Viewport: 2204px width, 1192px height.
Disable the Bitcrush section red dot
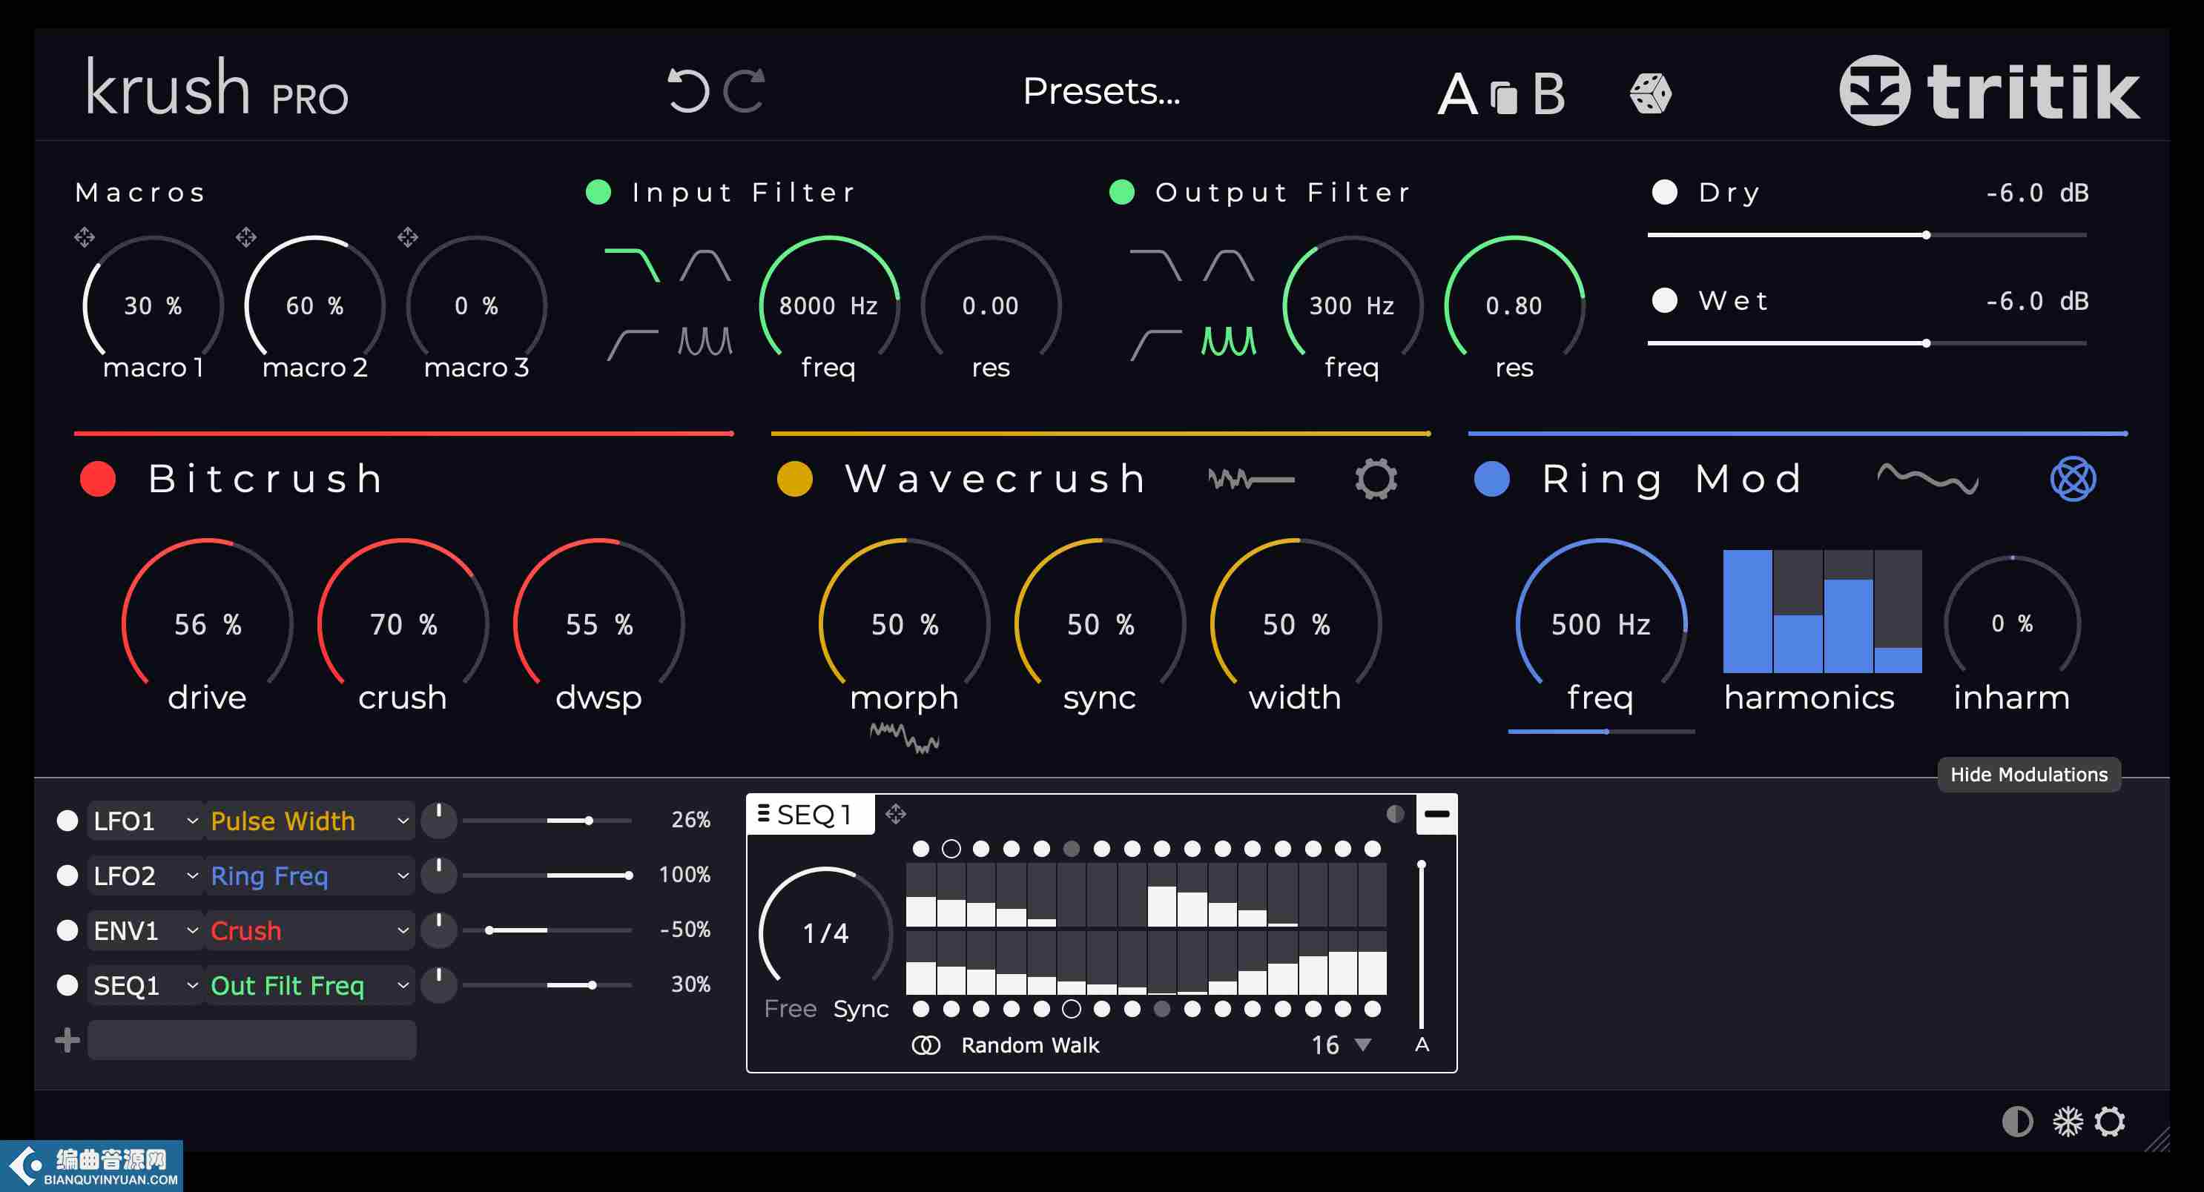click(x=98, y=479)
